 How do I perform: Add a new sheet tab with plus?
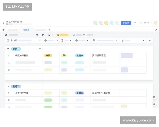pyautogui.click(x=49, y=30)
